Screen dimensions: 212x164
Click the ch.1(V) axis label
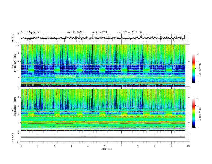(x=13, y=38)
